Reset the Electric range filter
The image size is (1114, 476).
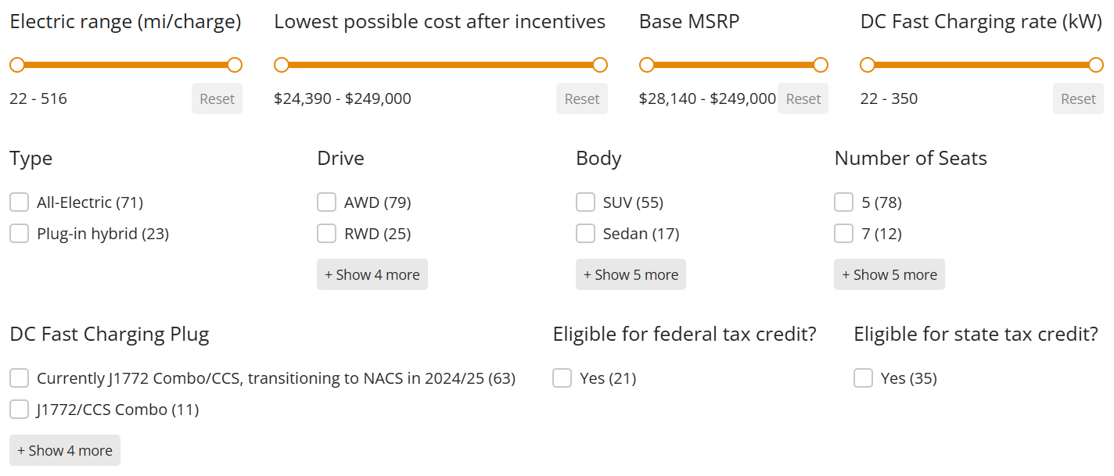click(x=217, y=99)
